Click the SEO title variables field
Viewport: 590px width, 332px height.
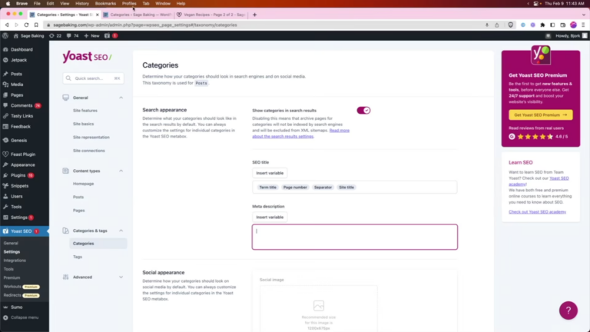(355, 187)
